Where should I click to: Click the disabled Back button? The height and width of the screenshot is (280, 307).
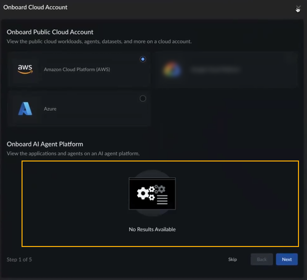pos(261,259)
